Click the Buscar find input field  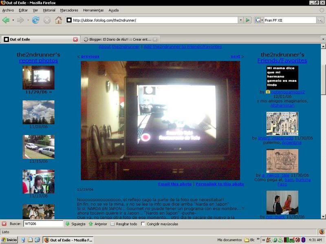point(43,224)
